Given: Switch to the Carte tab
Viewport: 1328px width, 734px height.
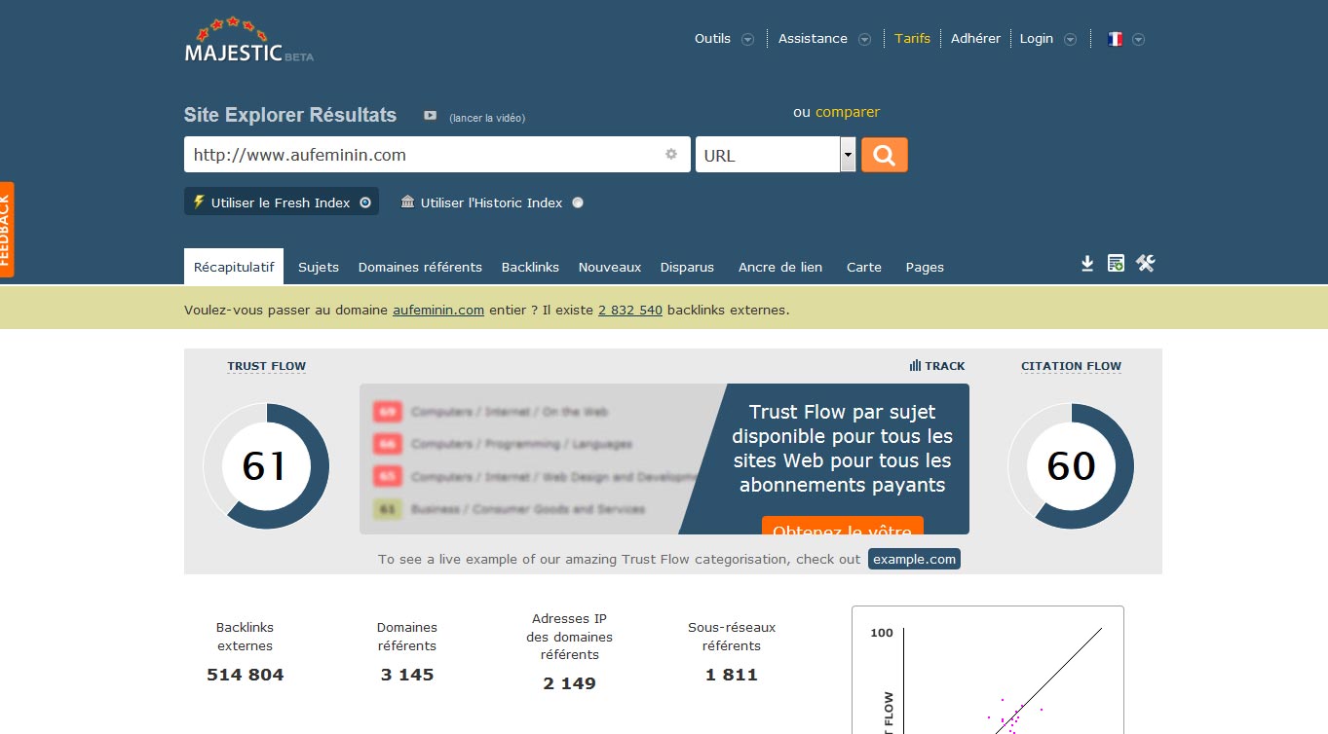Looking at the screenshot, I should tap(864, 267).
